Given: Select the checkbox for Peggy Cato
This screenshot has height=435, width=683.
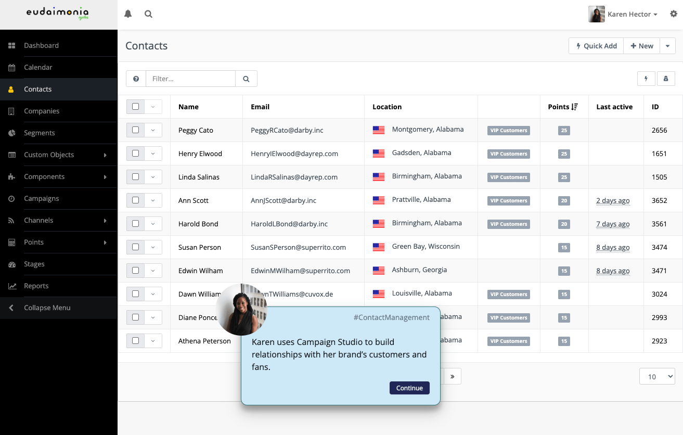Looking at the screenshot, I should (x=136, y=130).
